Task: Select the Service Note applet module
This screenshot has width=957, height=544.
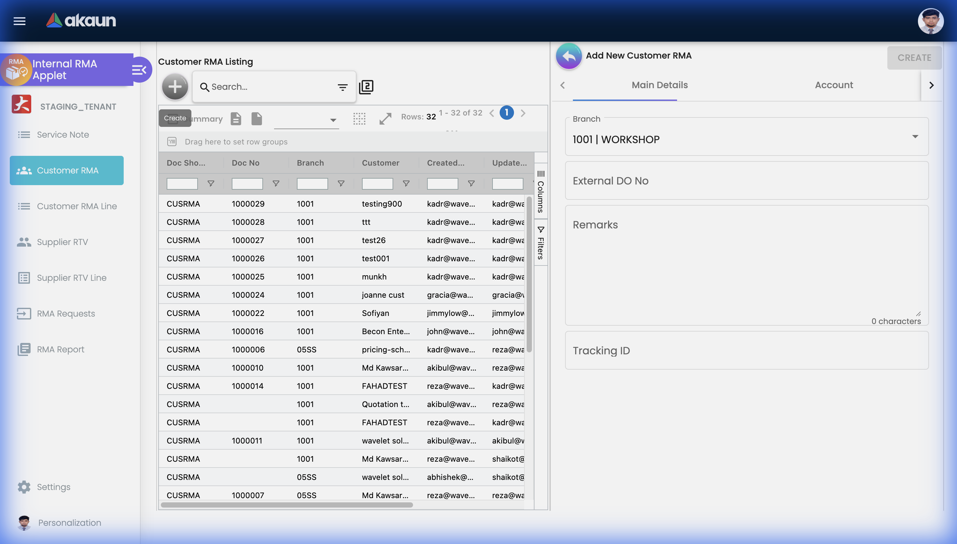Action: [63, 134]
